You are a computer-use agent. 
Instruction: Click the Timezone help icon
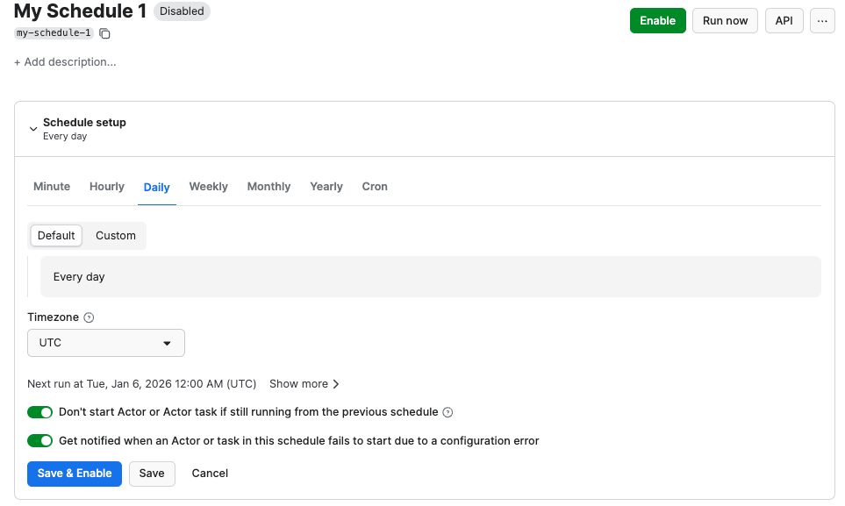(x=89, y=317)
